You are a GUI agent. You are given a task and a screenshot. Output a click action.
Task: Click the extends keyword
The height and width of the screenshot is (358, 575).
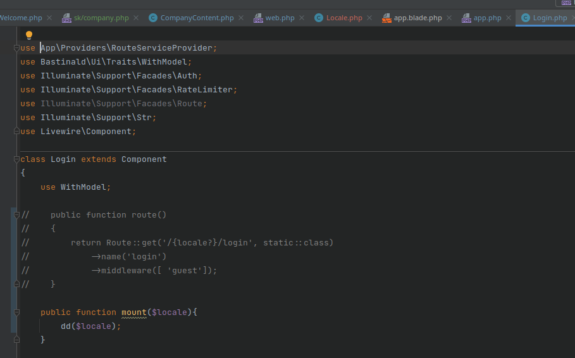[x=99, y=159]
